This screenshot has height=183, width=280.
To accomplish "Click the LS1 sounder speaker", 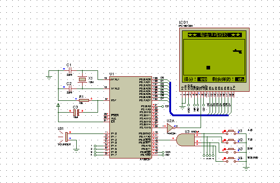I will pos(67,136).
